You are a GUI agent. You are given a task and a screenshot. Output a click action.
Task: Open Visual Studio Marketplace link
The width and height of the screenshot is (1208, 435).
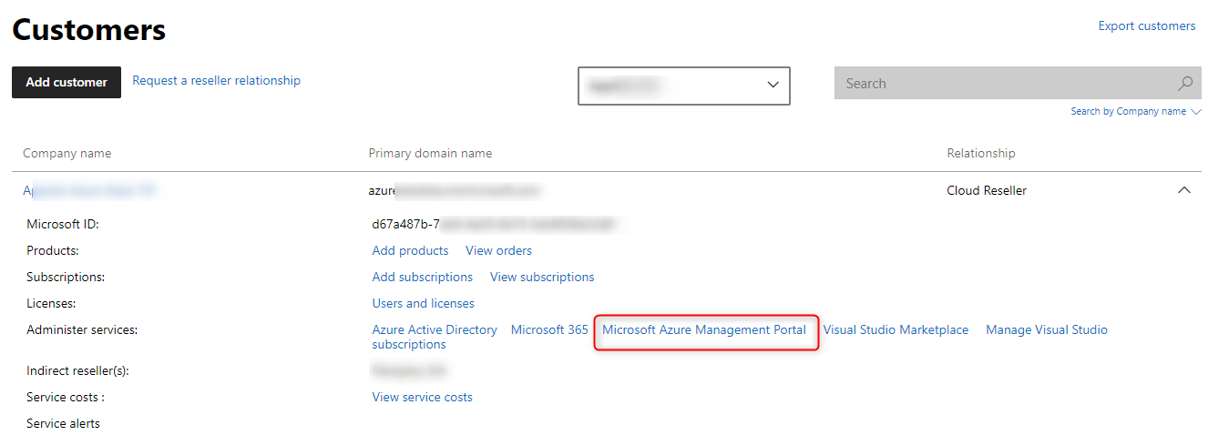point(896,329)
